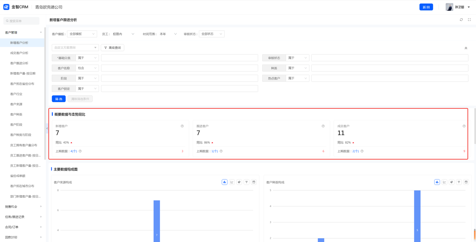Viewport: 476px width, 242px height.
Task: Focus the 搜索菜单 search box
Action: [x=21, y=21]
